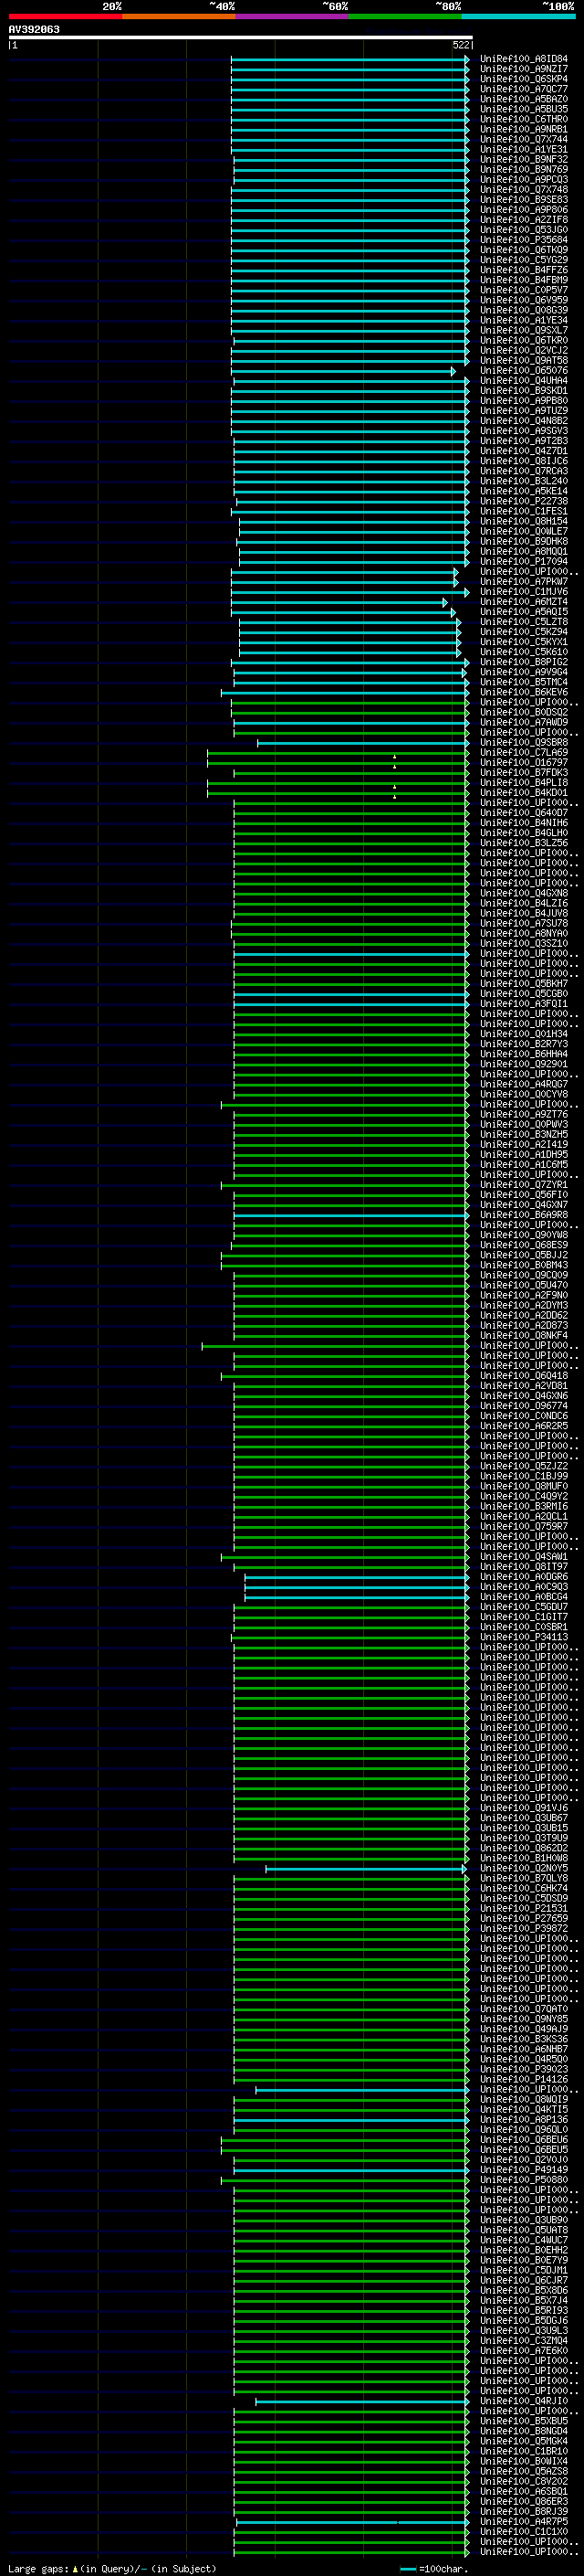Click the green alignment bar beside UniRef100_C7LA69
584x2576 pixels.
[338, 753]
